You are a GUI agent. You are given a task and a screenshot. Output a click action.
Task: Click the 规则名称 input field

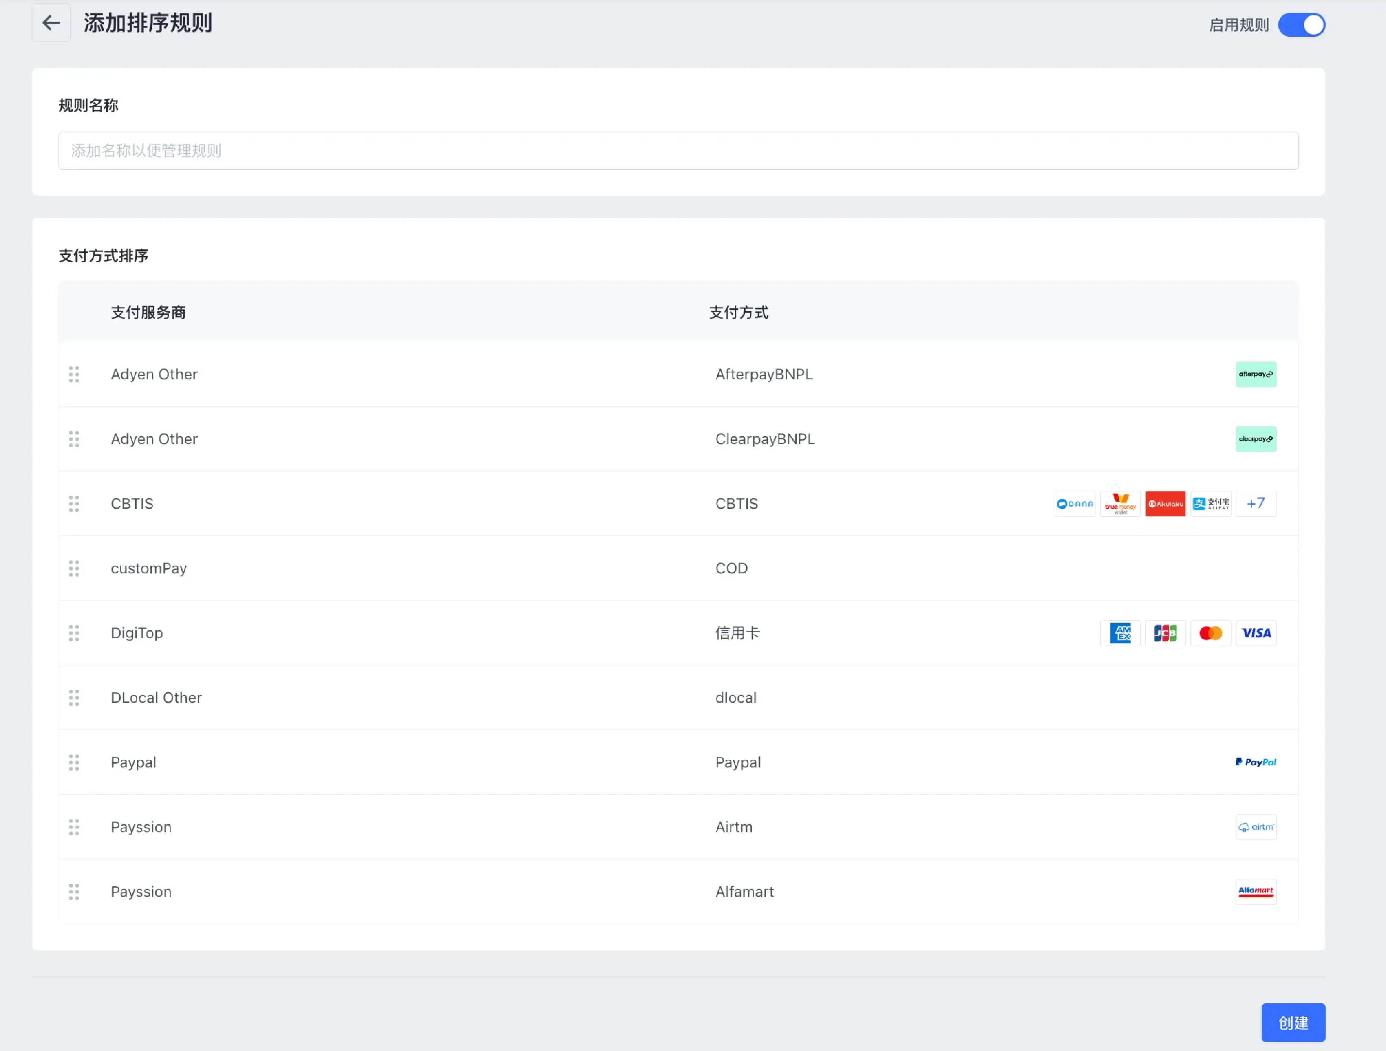678,150
